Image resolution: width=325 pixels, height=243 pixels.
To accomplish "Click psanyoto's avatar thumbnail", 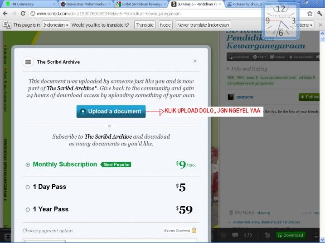I will pos(230,97).
